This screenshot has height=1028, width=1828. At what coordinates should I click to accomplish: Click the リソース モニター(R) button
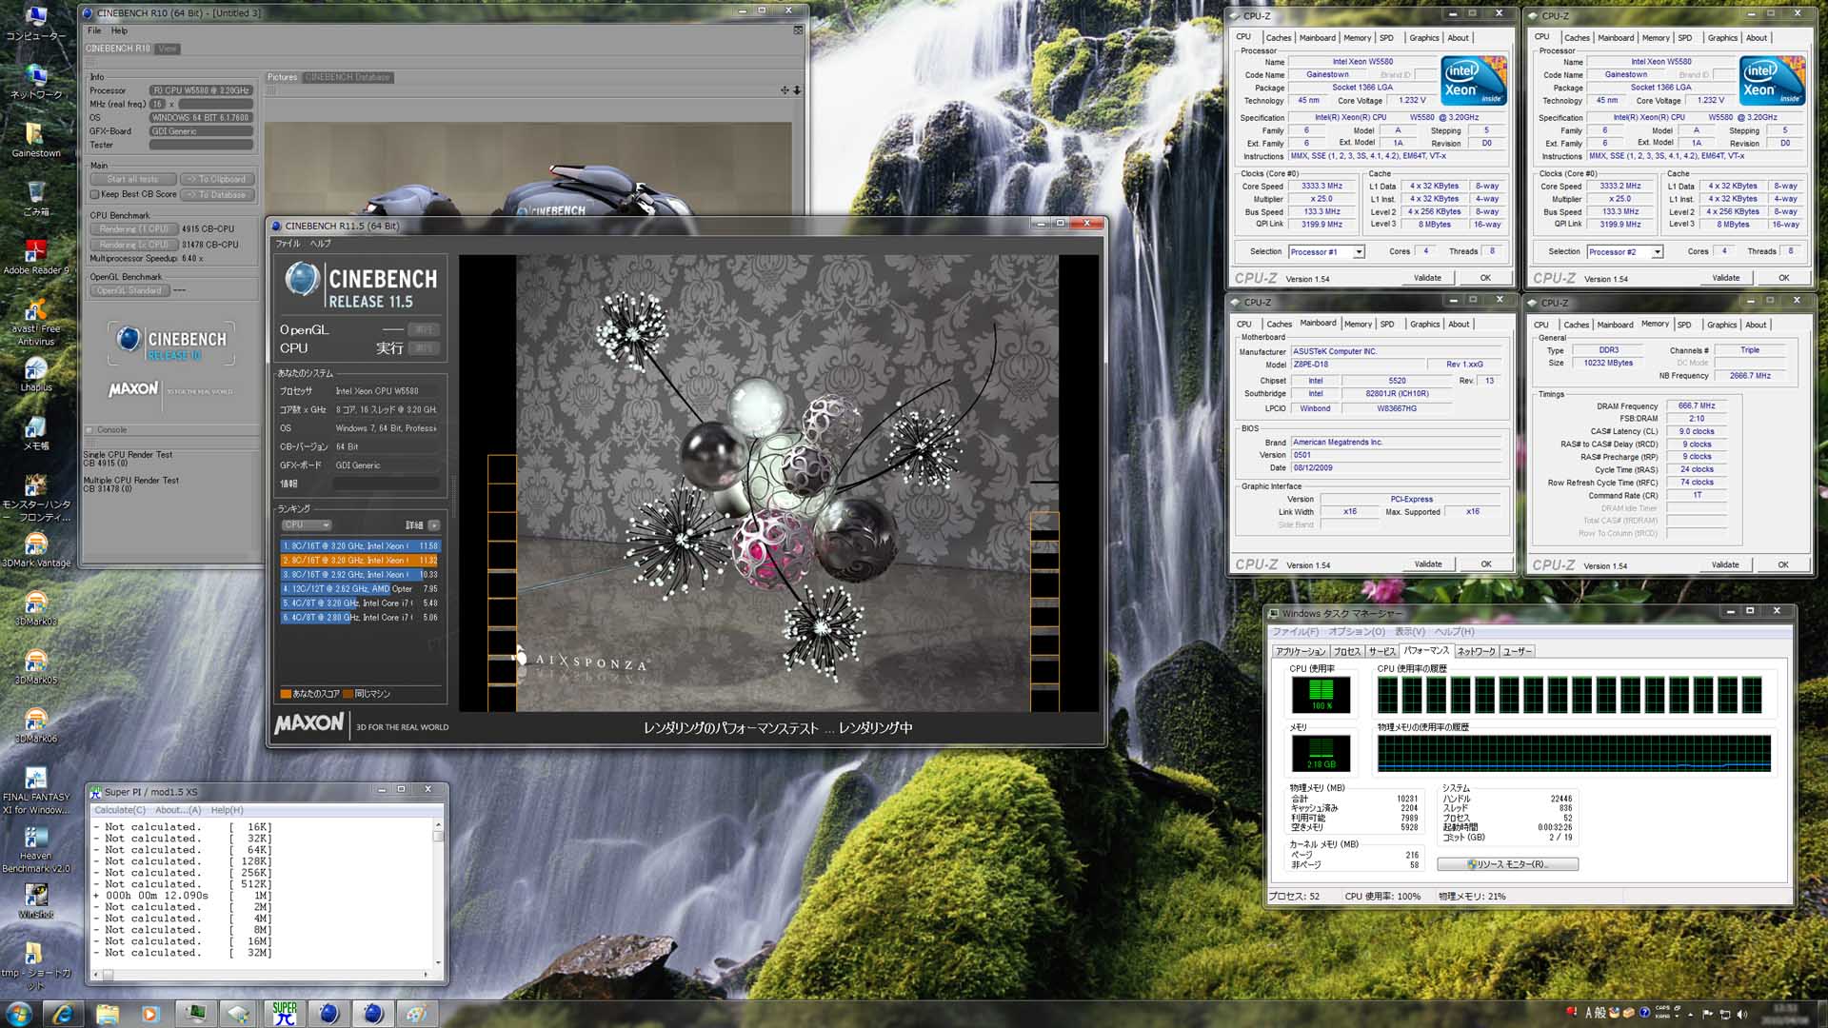click(x=1507, y=864)
